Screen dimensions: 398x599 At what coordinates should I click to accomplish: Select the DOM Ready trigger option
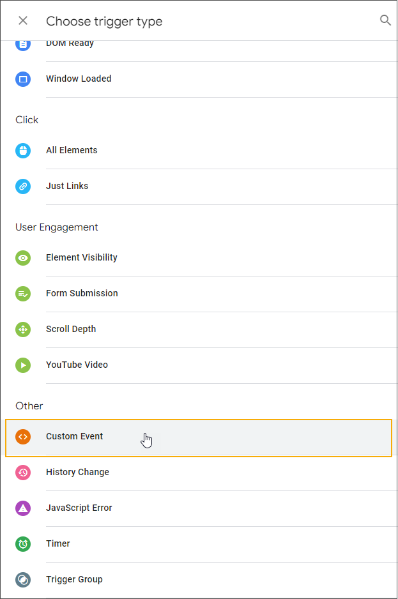[x=70, y=44]
